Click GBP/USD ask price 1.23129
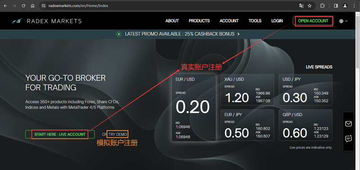Viewport: 360px width, 170px height. tap(321, 136)
